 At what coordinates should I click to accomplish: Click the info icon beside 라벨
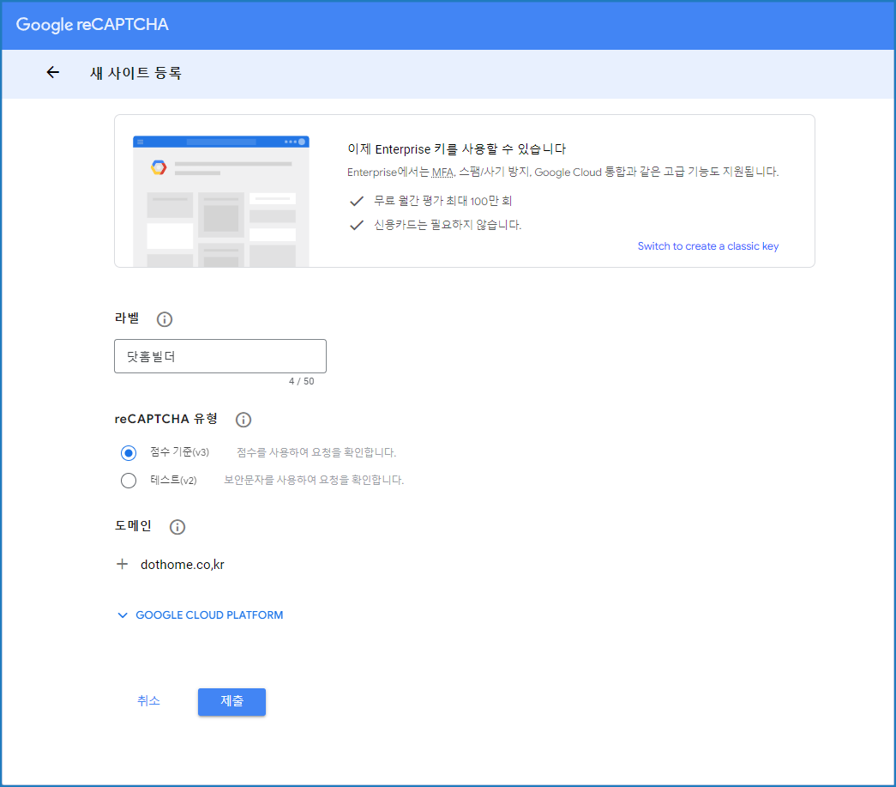(x=165, y=319)
